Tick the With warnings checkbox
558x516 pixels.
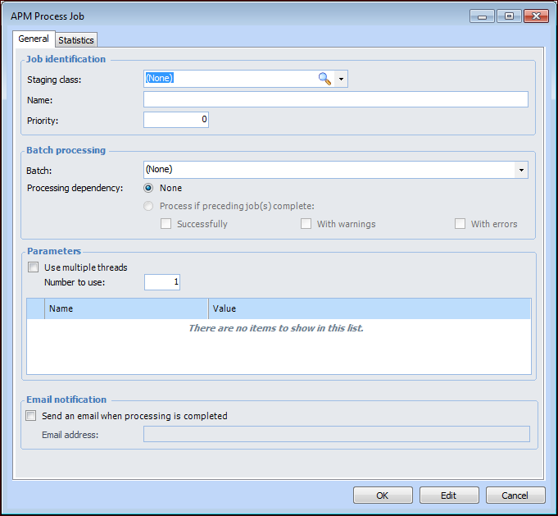[x=306, y=224]
